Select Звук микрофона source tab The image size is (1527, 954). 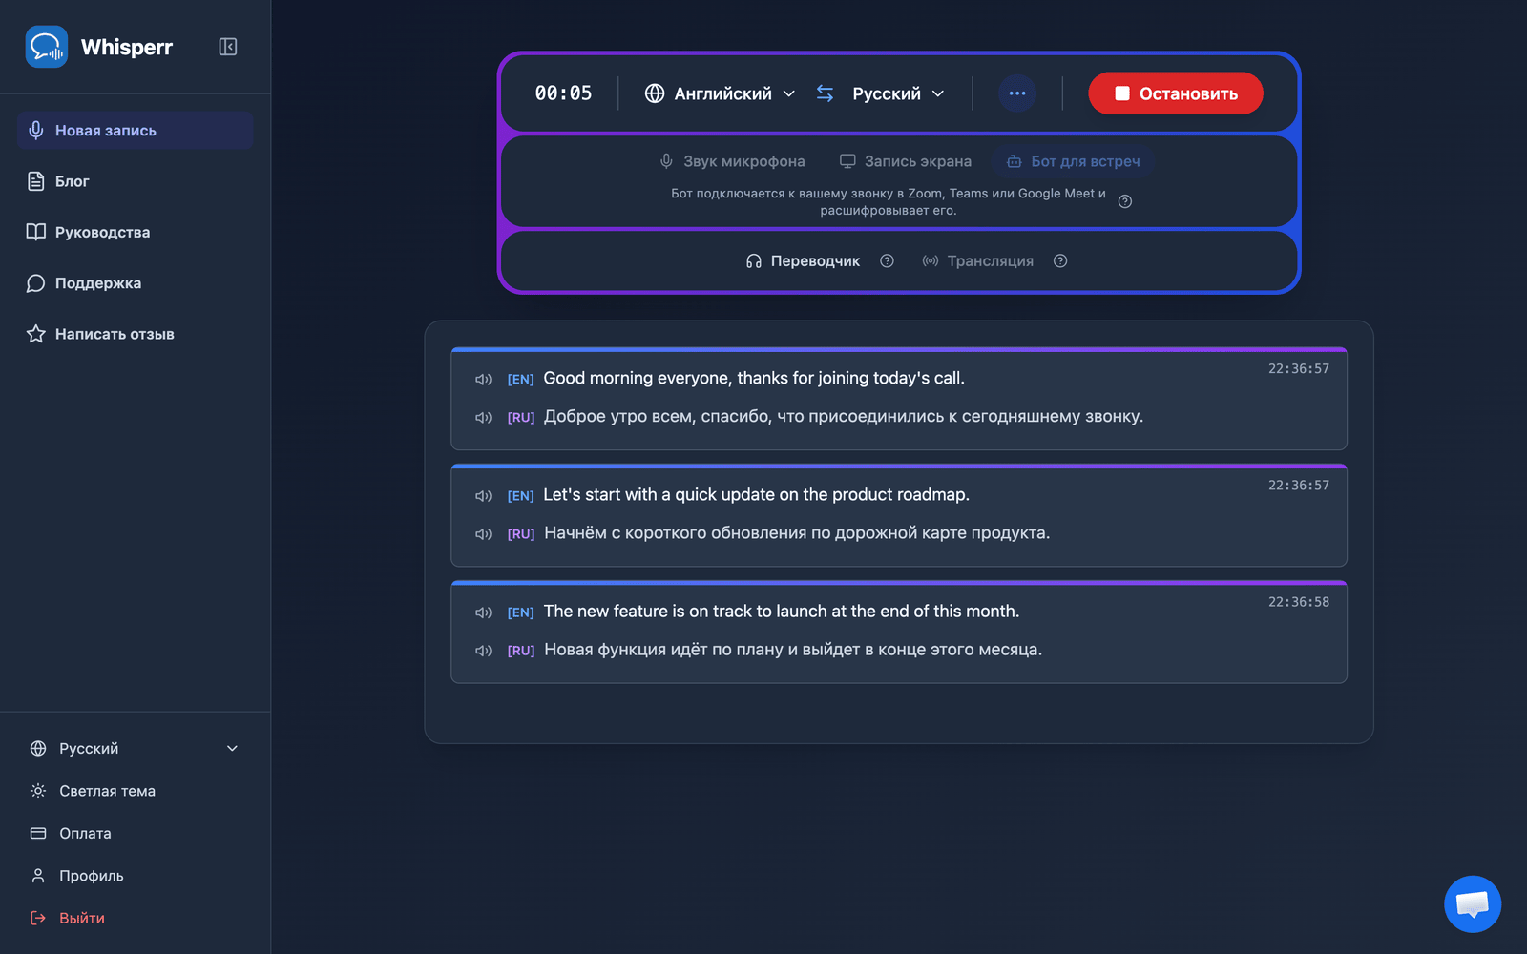tap(732, 161)
